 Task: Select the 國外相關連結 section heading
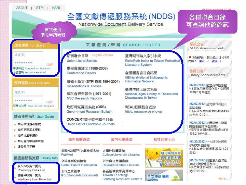pos(79,139)
